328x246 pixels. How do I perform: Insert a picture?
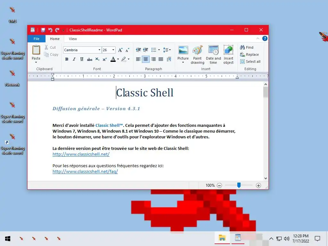coord(183,50)
